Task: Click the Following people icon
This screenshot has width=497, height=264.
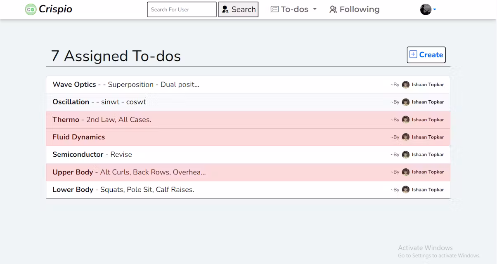Action: click(333, 9)
